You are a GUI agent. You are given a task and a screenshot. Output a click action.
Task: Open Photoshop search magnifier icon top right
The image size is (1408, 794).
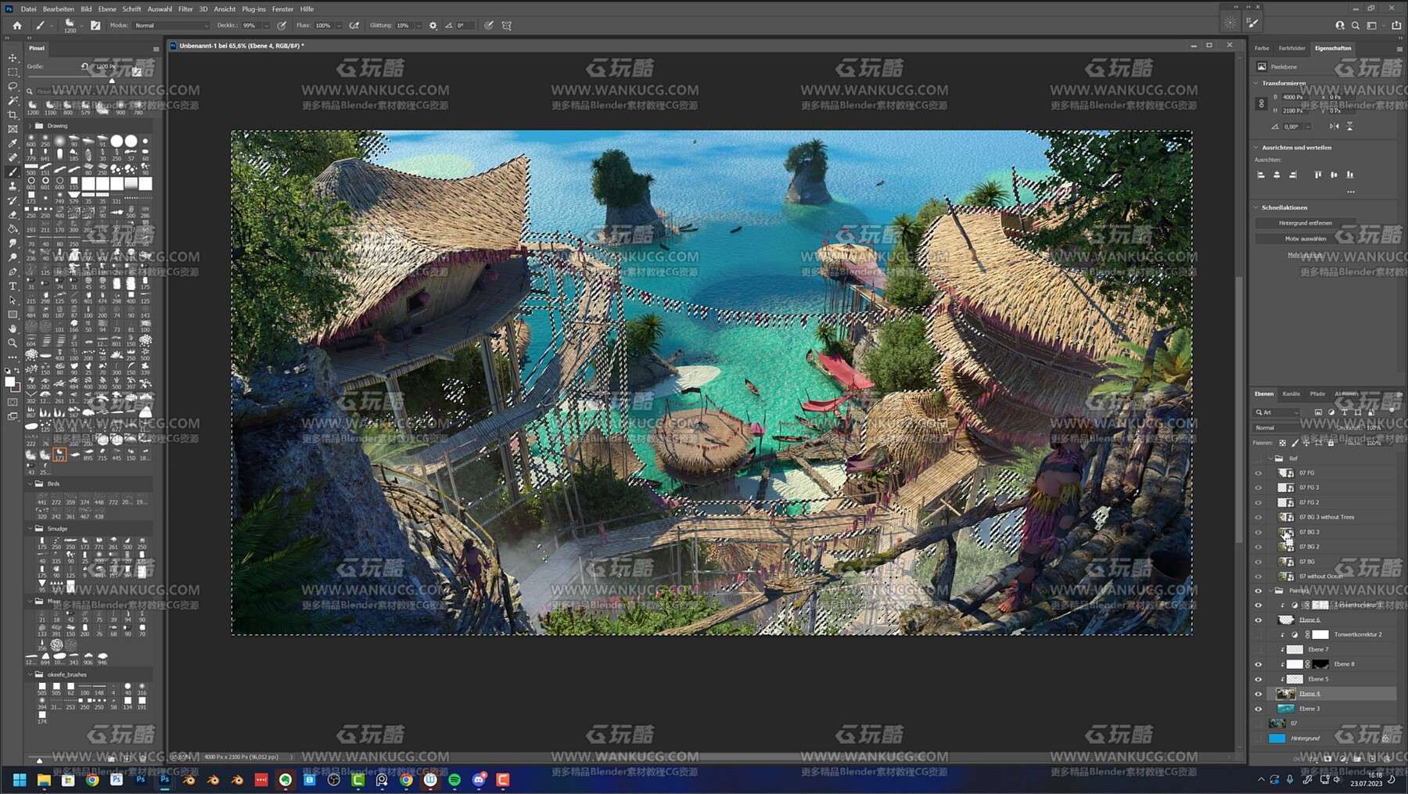click(1356, 25)
